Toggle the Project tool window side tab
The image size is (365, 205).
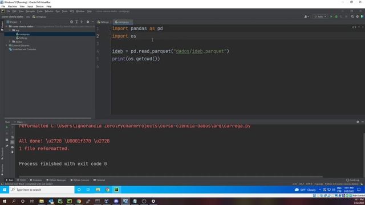2,26
